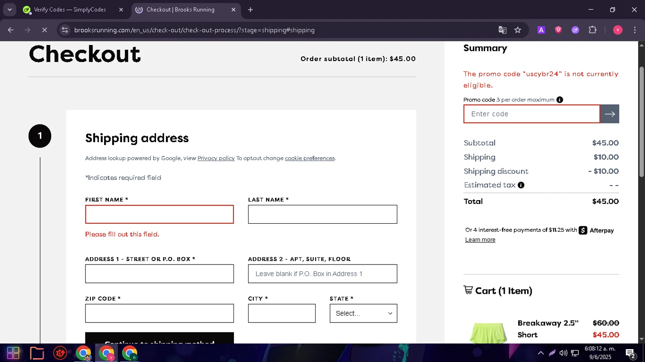645x362 pixels.
Task: Open site information icon in address bar
Action: pos(65,30)
